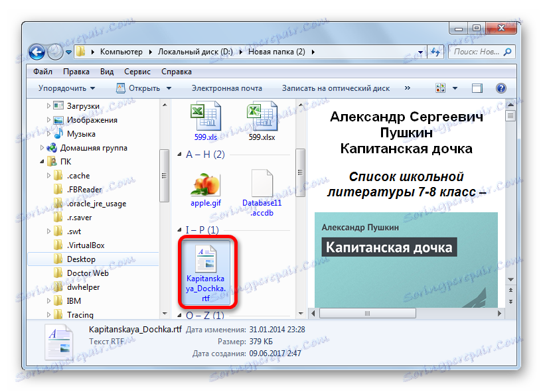Image resolution: width=543 pixels, height=392 pixels.
Task: Select the Tracing folder
Action: click(80, 314)
